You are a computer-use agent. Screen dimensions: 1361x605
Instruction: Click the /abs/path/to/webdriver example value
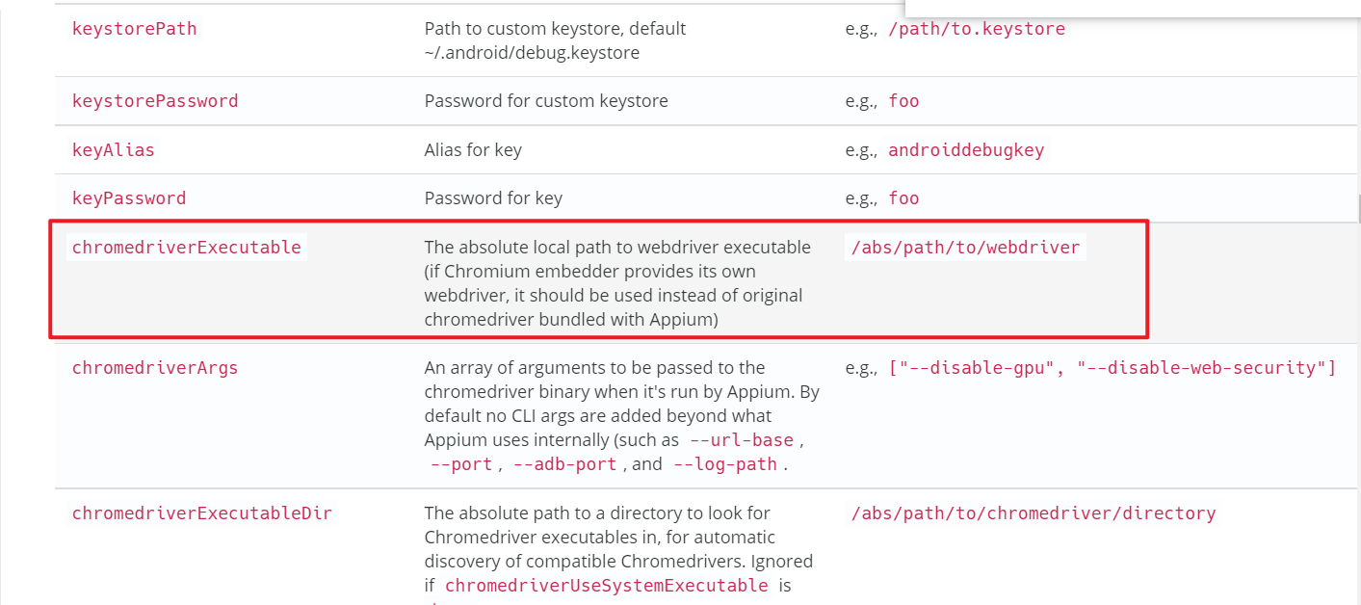(x=965, y=248)
